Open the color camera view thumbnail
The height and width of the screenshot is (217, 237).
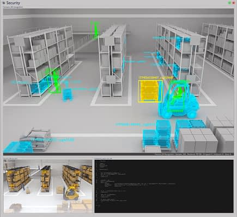coord(48,186)
